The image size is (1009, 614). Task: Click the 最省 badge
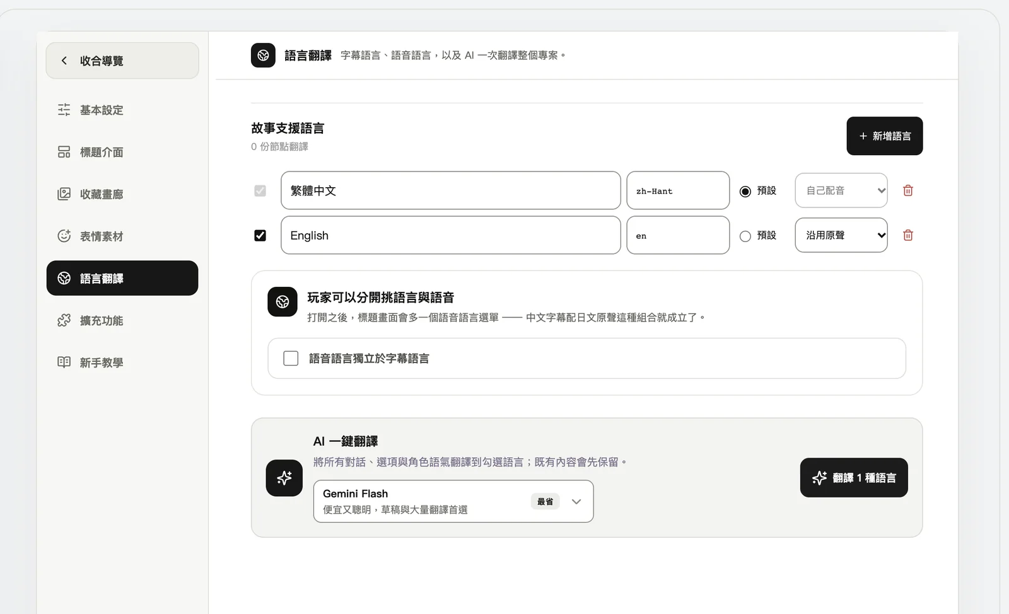(x=545, y=502)
